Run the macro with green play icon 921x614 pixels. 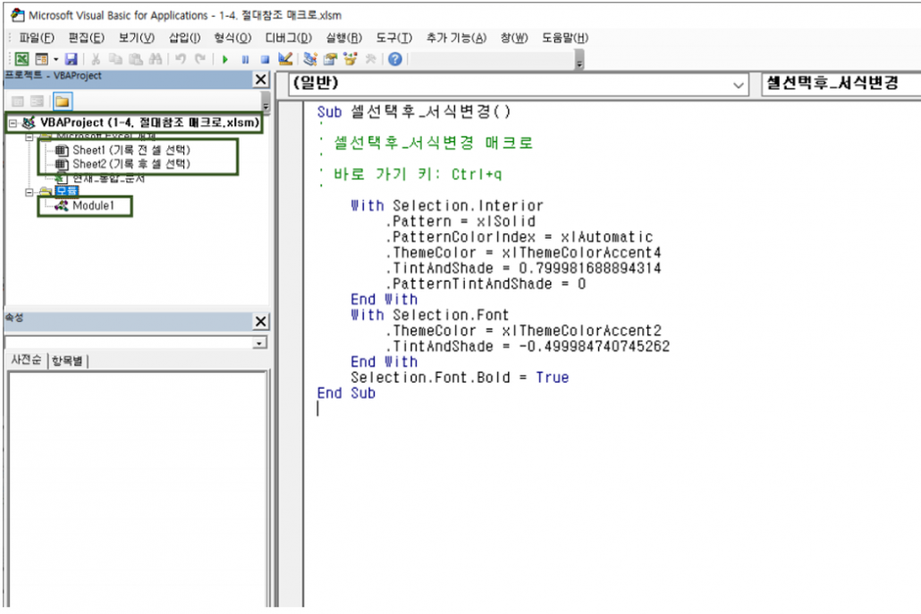point(225,59)
